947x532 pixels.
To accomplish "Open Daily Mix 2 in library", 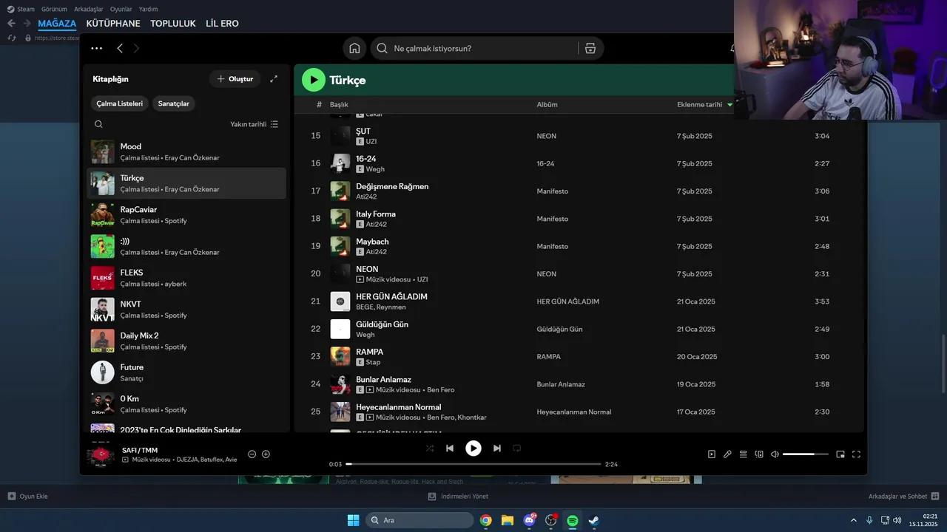I will coord(186,341).
